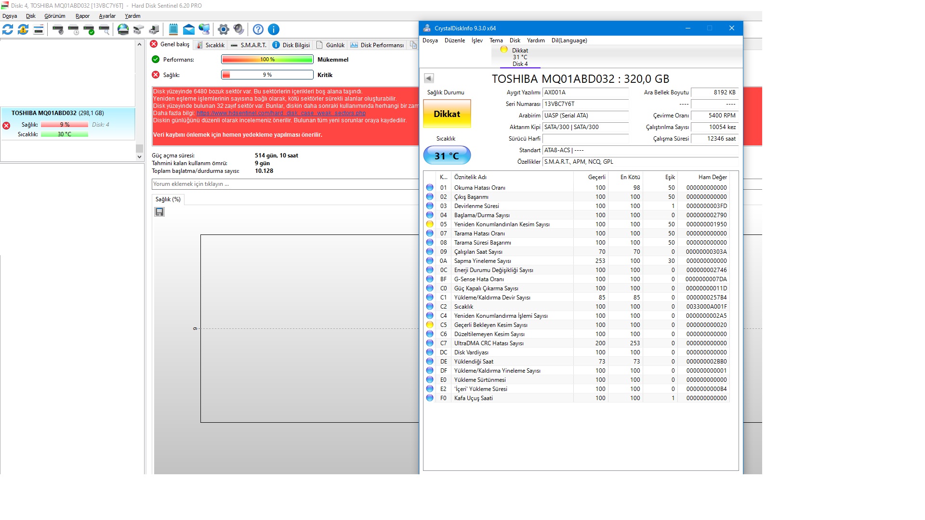Screen dimensions: 925x520
Task: Click the copy pages icon after Disk Performansı
Action: (413, 45)
